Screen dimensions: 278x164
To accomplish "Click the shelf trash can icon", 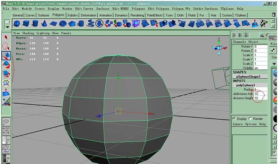I will 274,15.
